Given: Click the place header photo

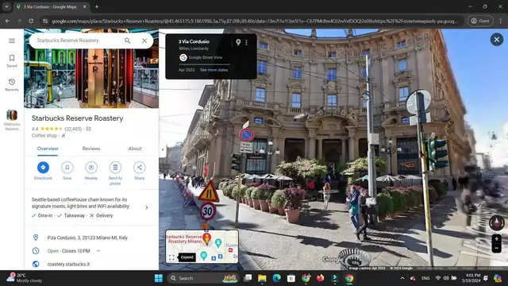Looking at the screenshot, I should click(x=91, y=78).
